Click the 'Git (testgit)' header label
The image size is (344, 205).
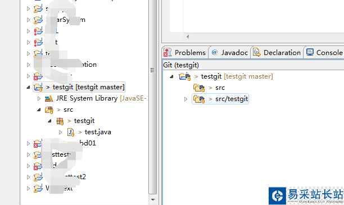point(181,65)
